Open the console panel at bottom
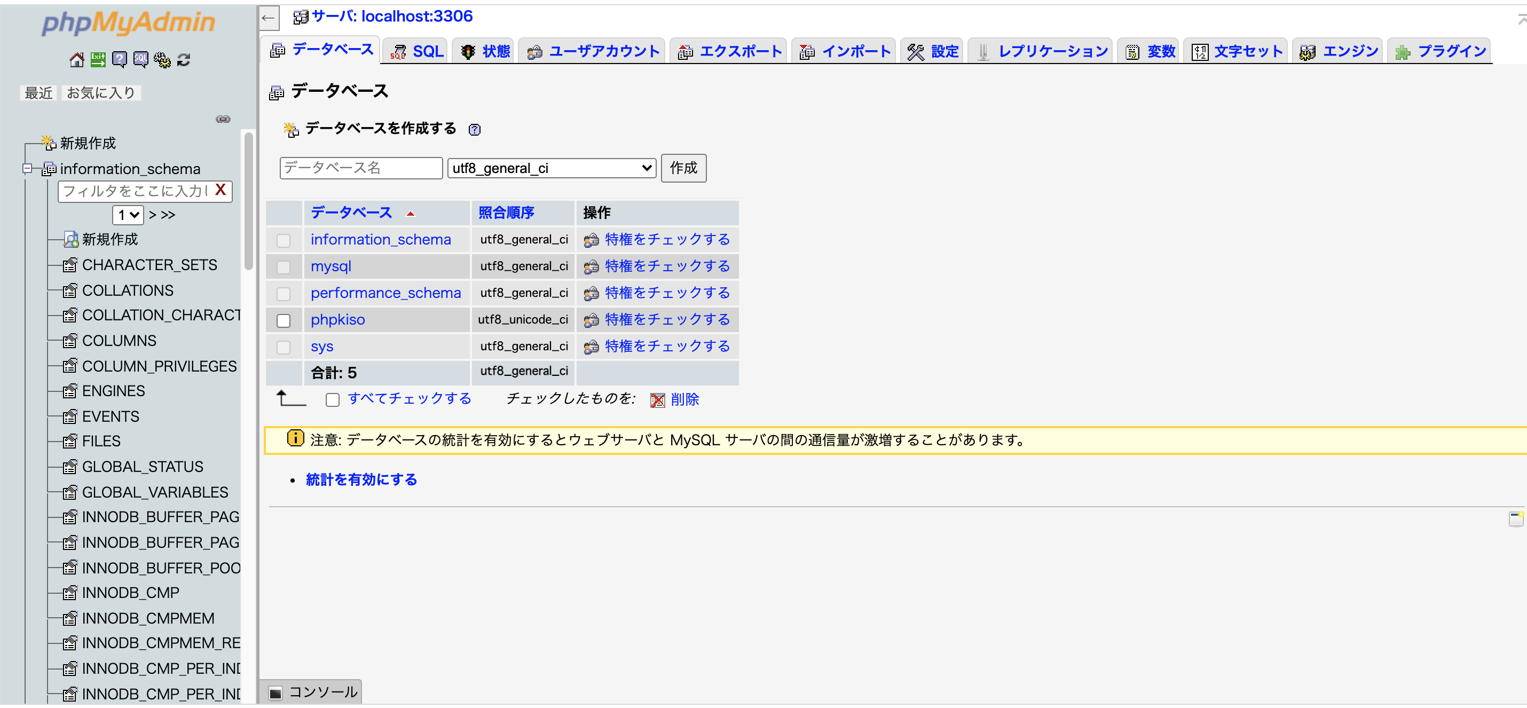 (x=311, y=691)
